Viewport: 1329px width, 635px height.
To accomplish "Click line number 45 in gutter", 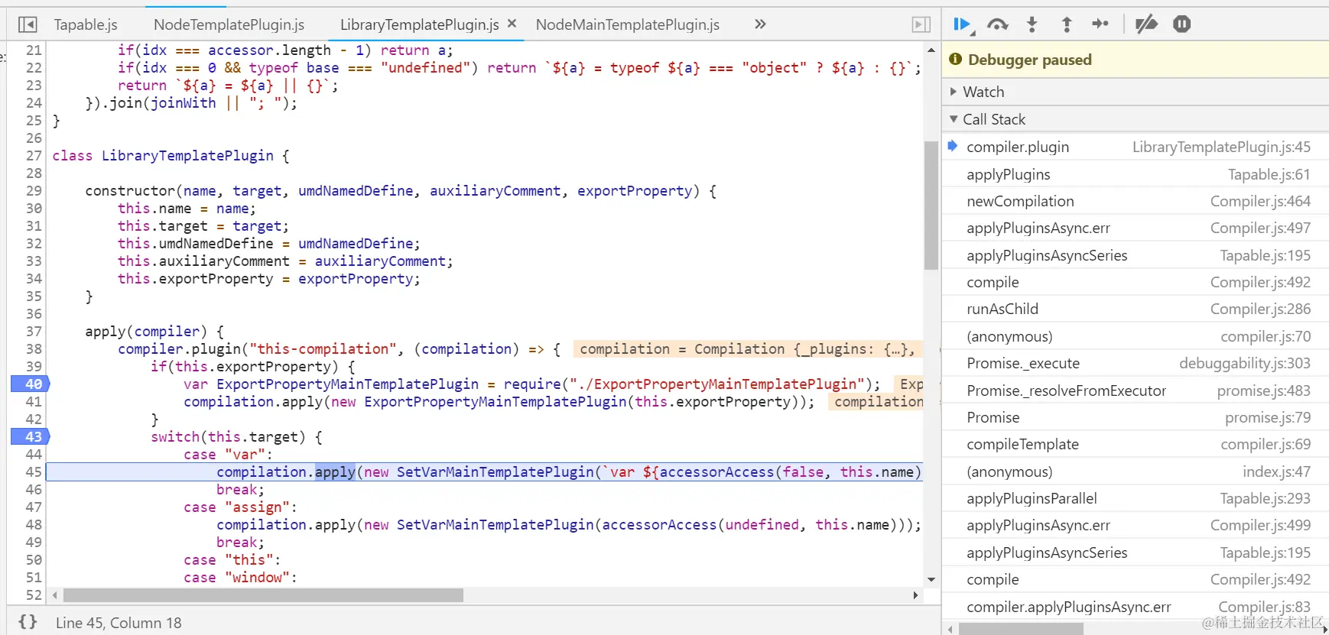I will pos(34,471).
